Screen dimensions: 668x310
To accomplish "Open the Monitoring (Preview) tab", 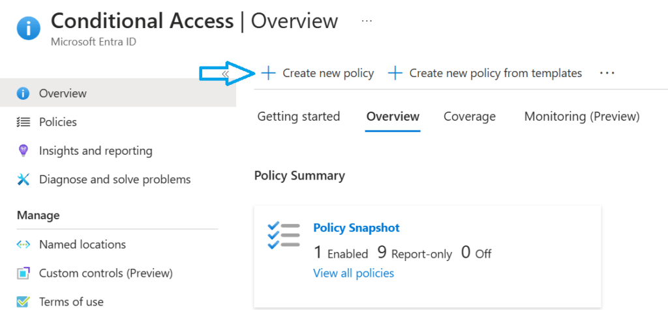I will coord(582,117).
